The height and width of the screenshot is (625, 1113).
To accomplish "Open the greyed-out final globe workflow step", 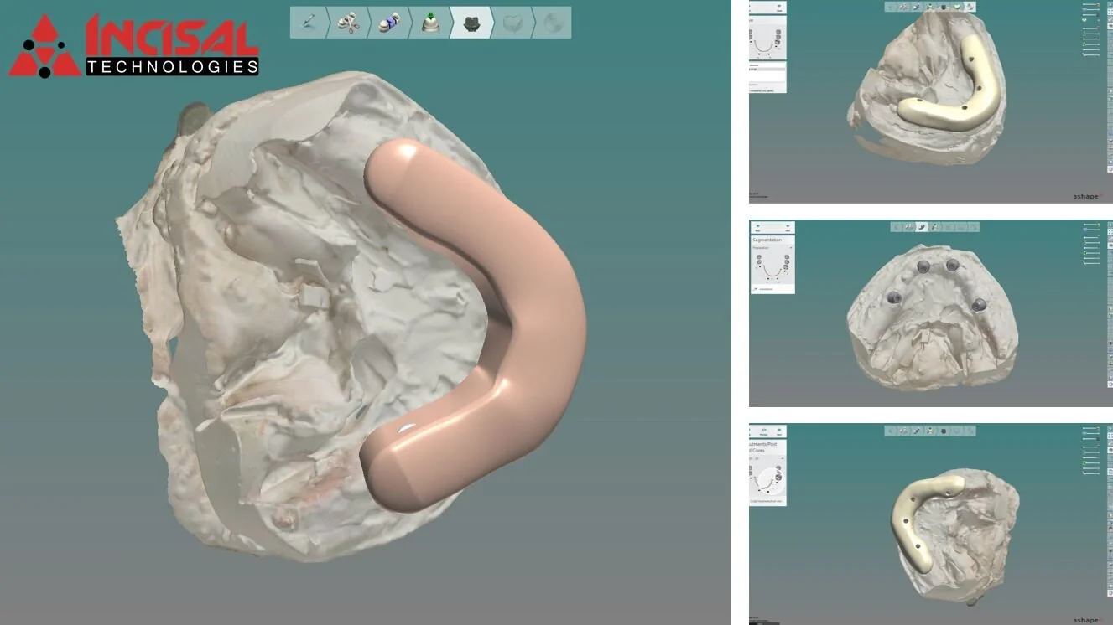I will [551, 23].
